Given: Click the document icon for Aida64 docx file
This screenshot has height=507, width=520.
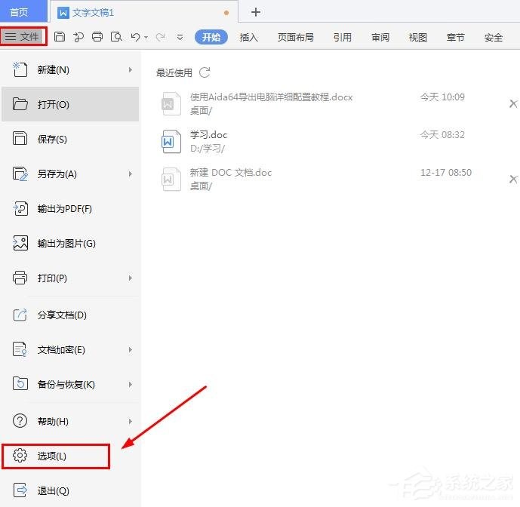Looking at the screenshot, I should pyautogui.click(x=171, y=103).
